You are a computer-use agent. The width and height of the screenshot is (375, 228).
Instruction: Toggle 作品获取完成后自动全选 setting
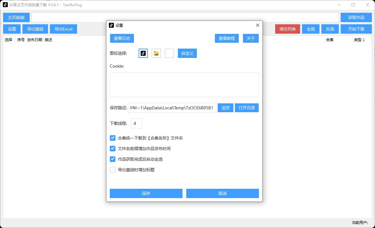point(113,159)
